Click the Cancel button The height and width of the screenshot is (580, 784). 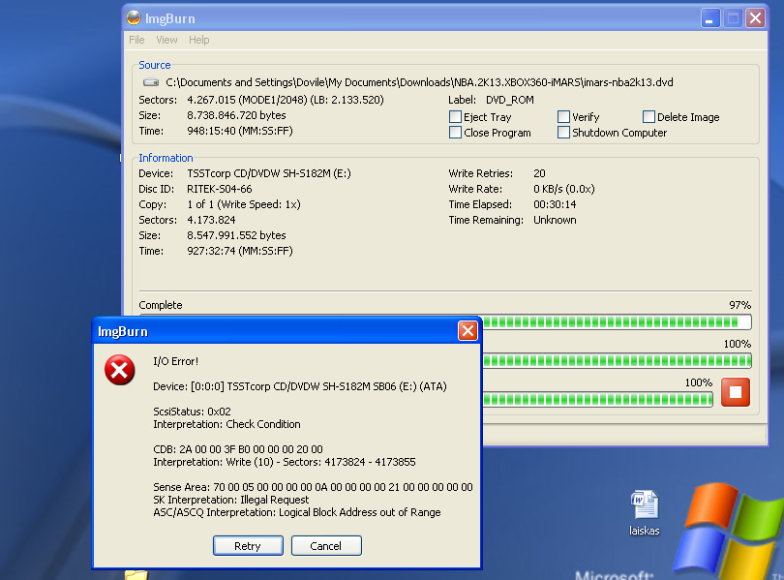pyautogui.click(x=326, y=545)
